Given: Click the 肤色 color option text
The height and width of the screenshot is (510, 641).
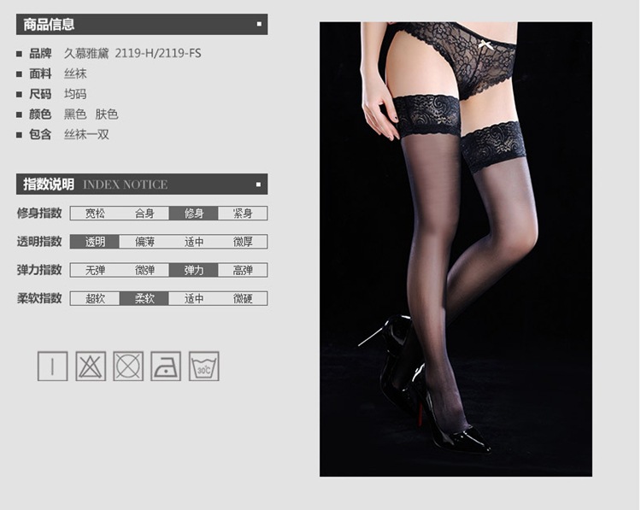Looking at the screenshot, I should tap(107, 114).
